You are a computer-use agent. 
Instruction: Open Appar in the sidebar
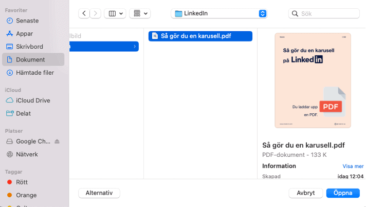tap(33, 34)
